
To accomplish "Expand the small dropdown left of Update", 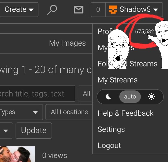I will (6, 131).
